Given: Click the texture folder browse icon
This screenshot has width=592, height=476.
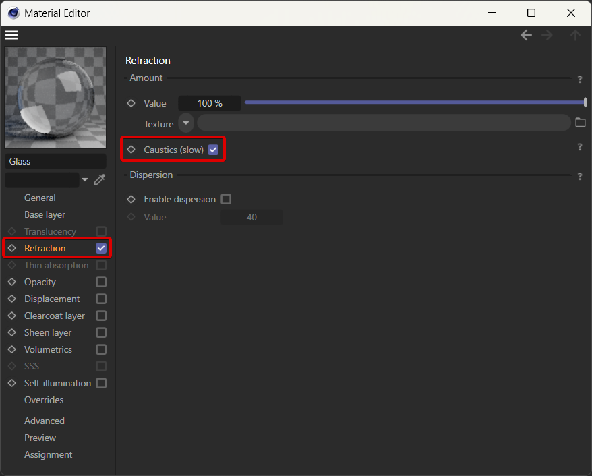Looking at the screenshot, I should coord(581,123).
